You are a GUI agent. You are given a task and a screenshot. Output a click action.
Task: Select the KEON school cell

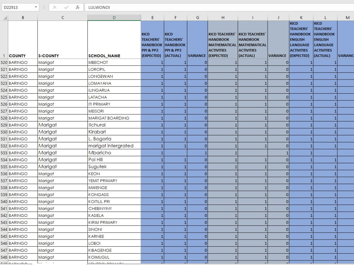pyautogui.click(x=114, y=174)
